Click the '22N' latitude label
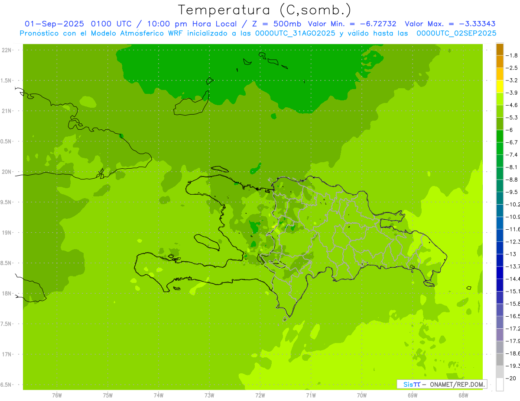This screenshot has height=401, width=520. [7, 50]
